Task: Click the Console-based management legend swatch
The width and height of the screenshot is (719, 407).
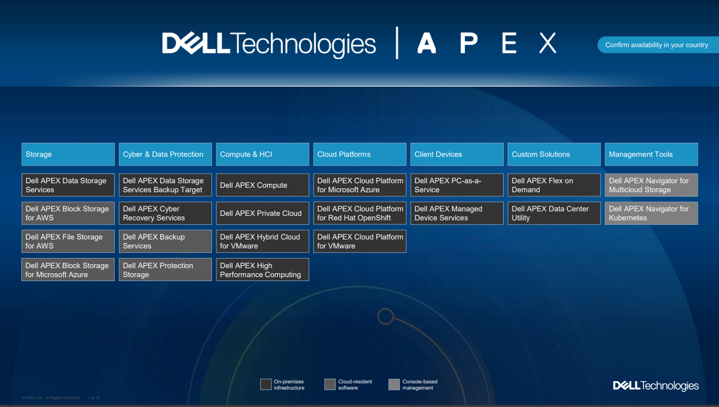Action: 394,385
